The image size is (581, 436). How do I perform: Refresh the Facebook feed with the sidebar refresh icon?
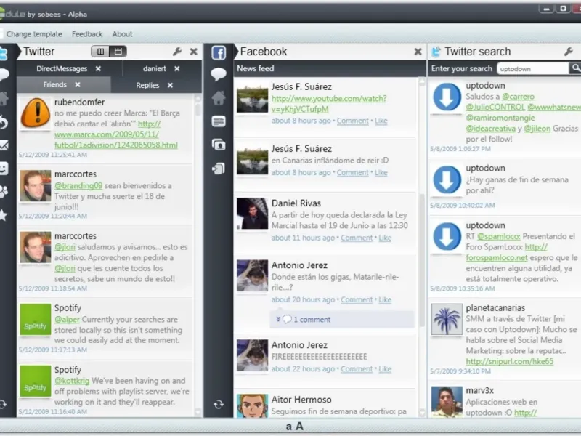click(x=219, y=405)
